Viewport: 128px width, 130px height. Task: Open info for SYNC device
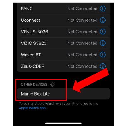103,9
